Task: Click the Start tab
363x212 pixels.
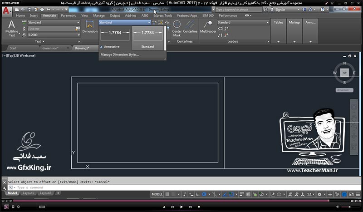Action: [x=13, y=48]
